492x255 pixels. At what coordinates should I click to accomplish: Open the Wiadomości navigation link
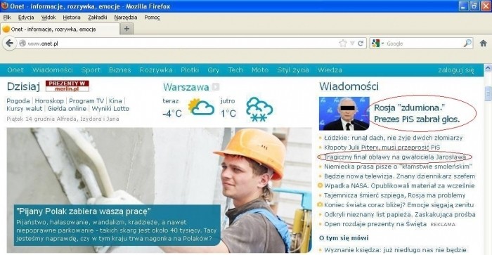(x=53, y=70)
